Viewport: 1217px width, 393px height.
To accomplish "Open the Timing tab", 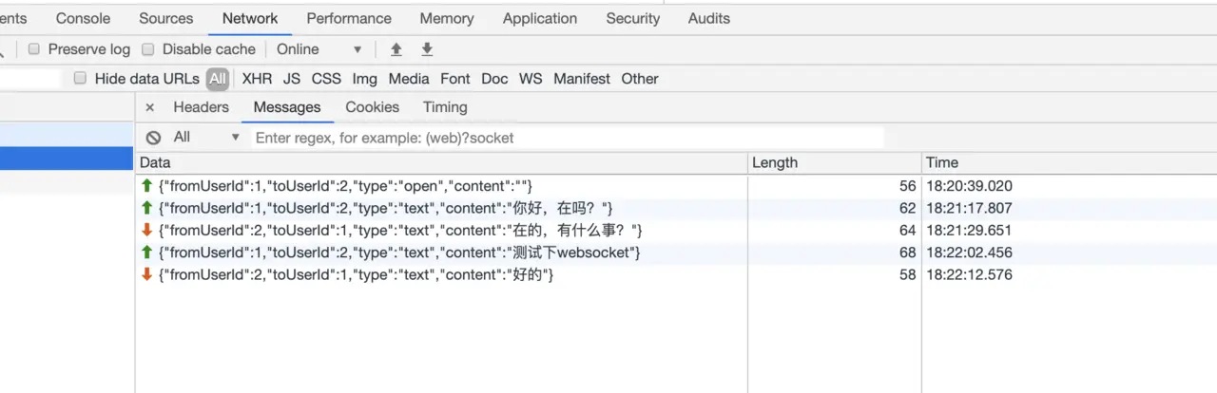I will click(x=445, y=107).
